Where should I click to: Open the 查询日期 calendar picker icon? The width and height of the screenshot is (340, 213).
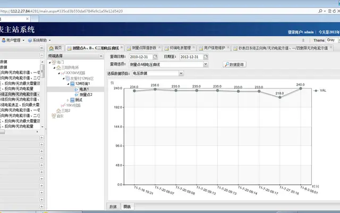pyautogui.click(x=155, y=57)
